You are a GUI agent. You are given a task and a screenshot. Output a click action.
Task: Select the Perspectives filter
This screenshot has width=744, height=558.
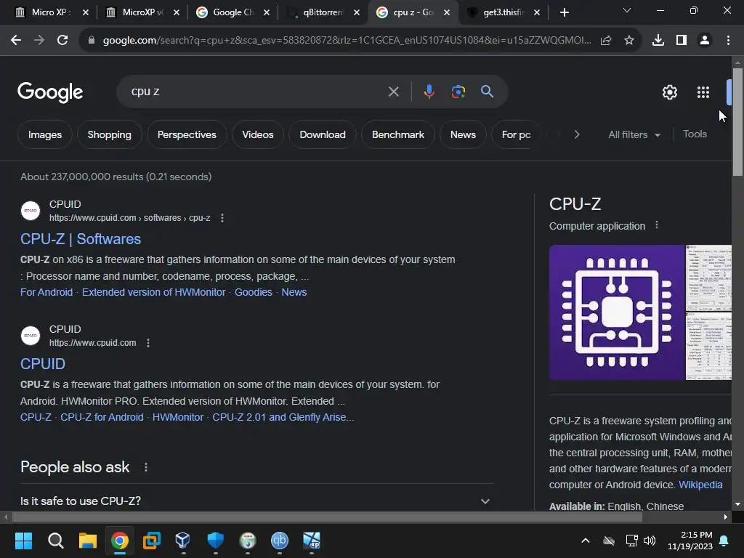[187, 134]
